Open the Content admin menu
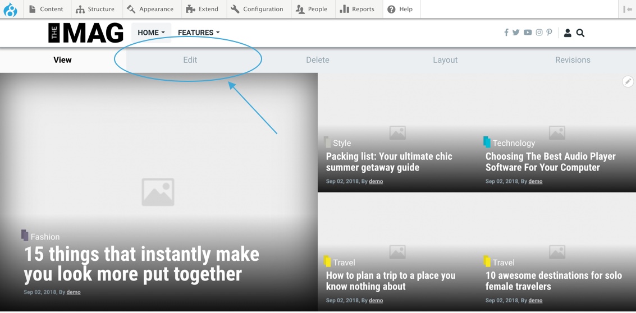Screen dimensions: 636x313 [x=47, y=9]
